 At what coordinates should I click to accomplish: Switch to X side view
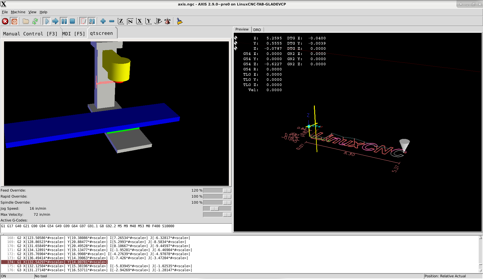[139, 21]
